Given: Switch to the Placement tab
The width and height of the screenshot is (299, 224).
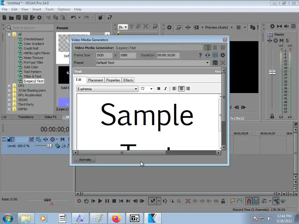Looking at the screenshot, I should tap(95, 80).
